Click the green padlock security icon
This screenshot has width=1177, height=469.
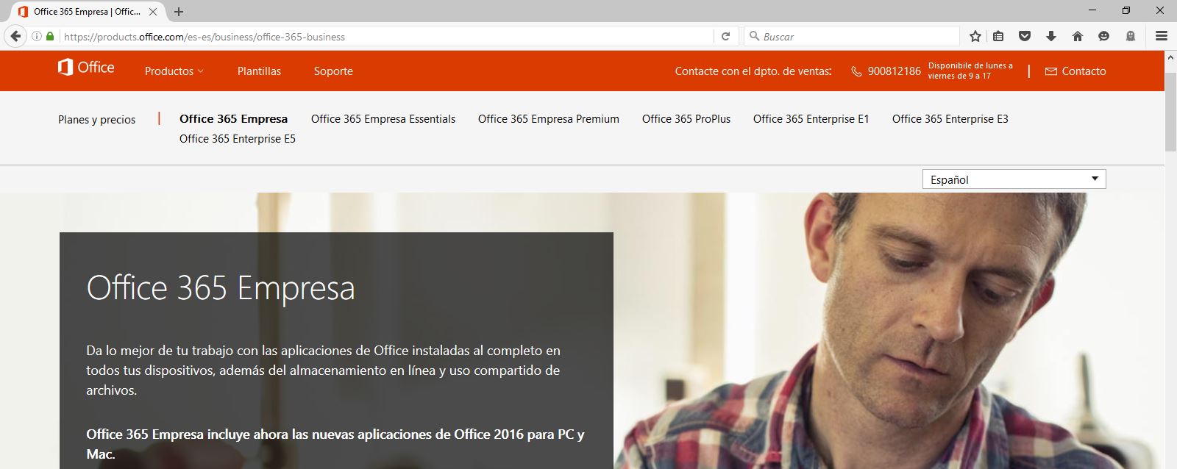point(50,36)
